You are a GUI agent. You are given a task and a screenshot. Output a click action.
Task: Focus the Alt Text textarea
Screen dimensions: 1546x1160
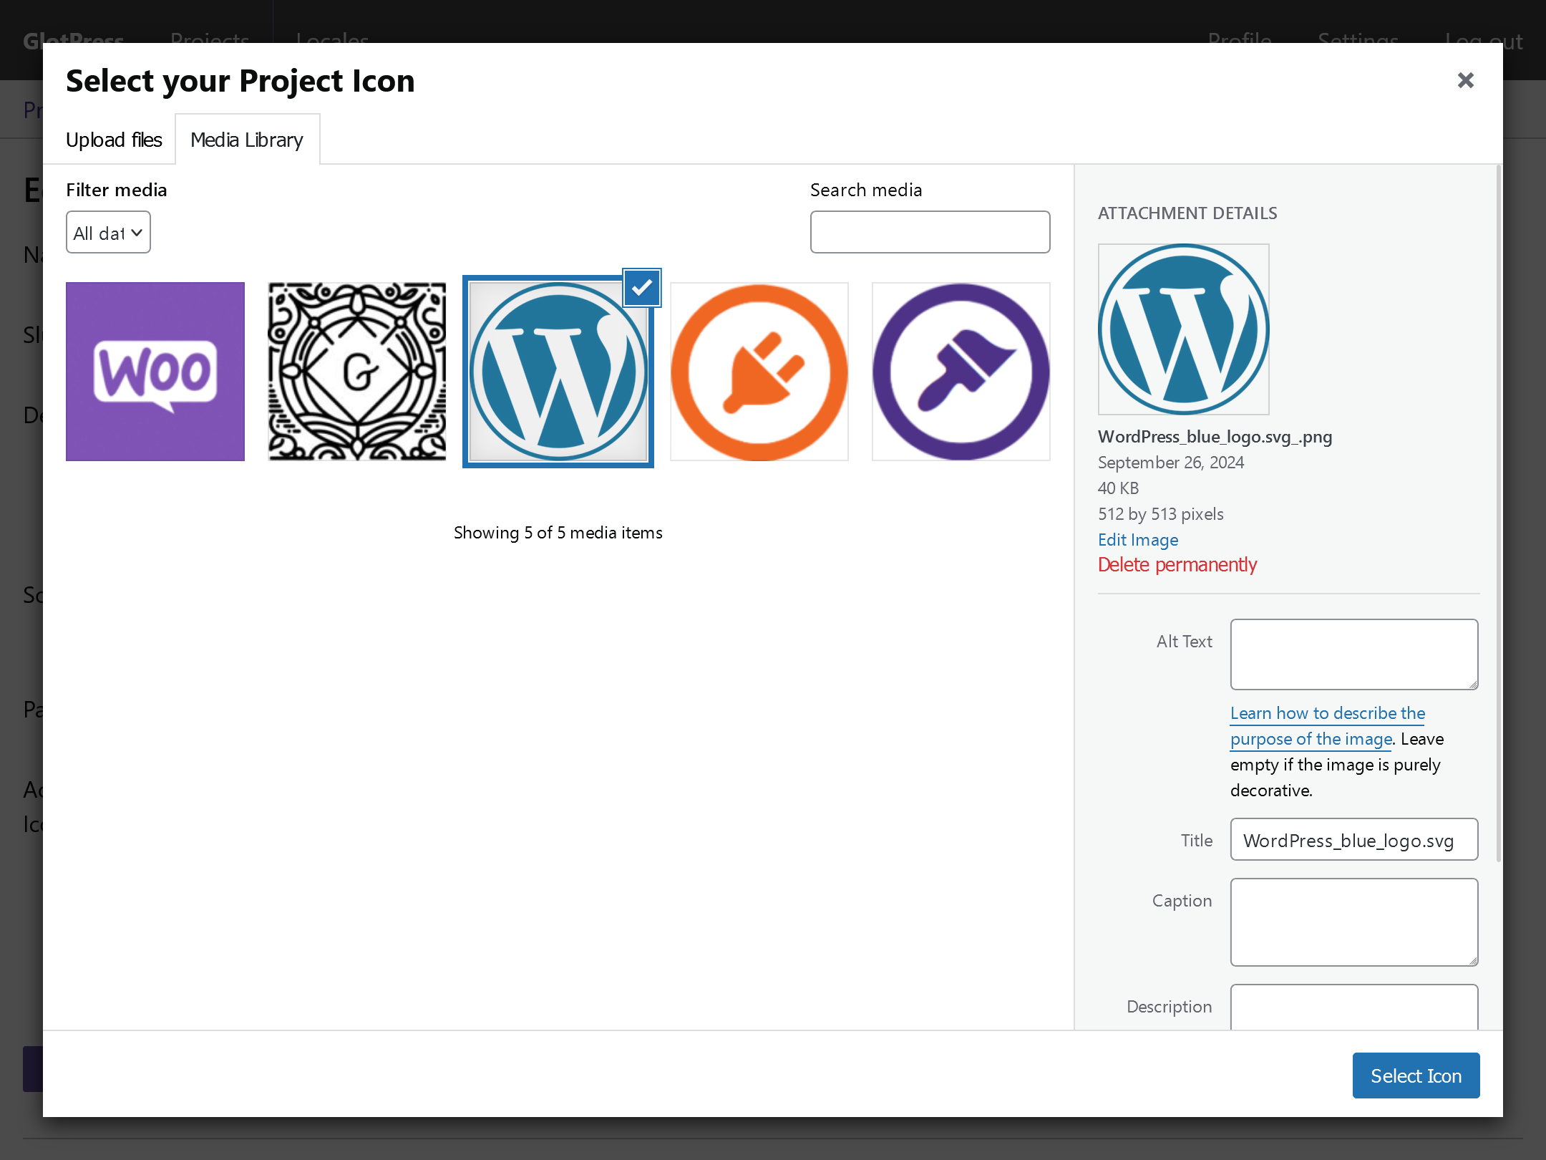tap(1354, 654)
